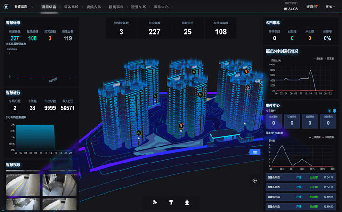The height and width of the screenshot is (212, 342).
Task: Click the 异常设备数 stat card showing 3
Action: [x=121, y=28]
